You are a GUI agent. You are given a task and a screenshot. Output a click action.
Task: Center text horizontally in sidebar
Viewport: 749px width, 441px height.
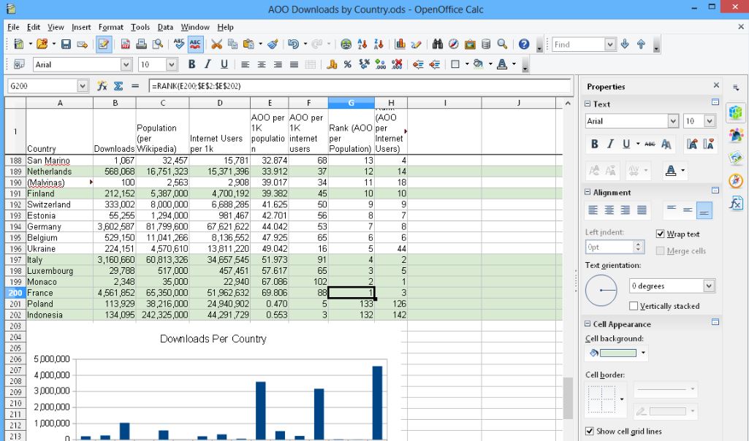(x=609, y=210)
